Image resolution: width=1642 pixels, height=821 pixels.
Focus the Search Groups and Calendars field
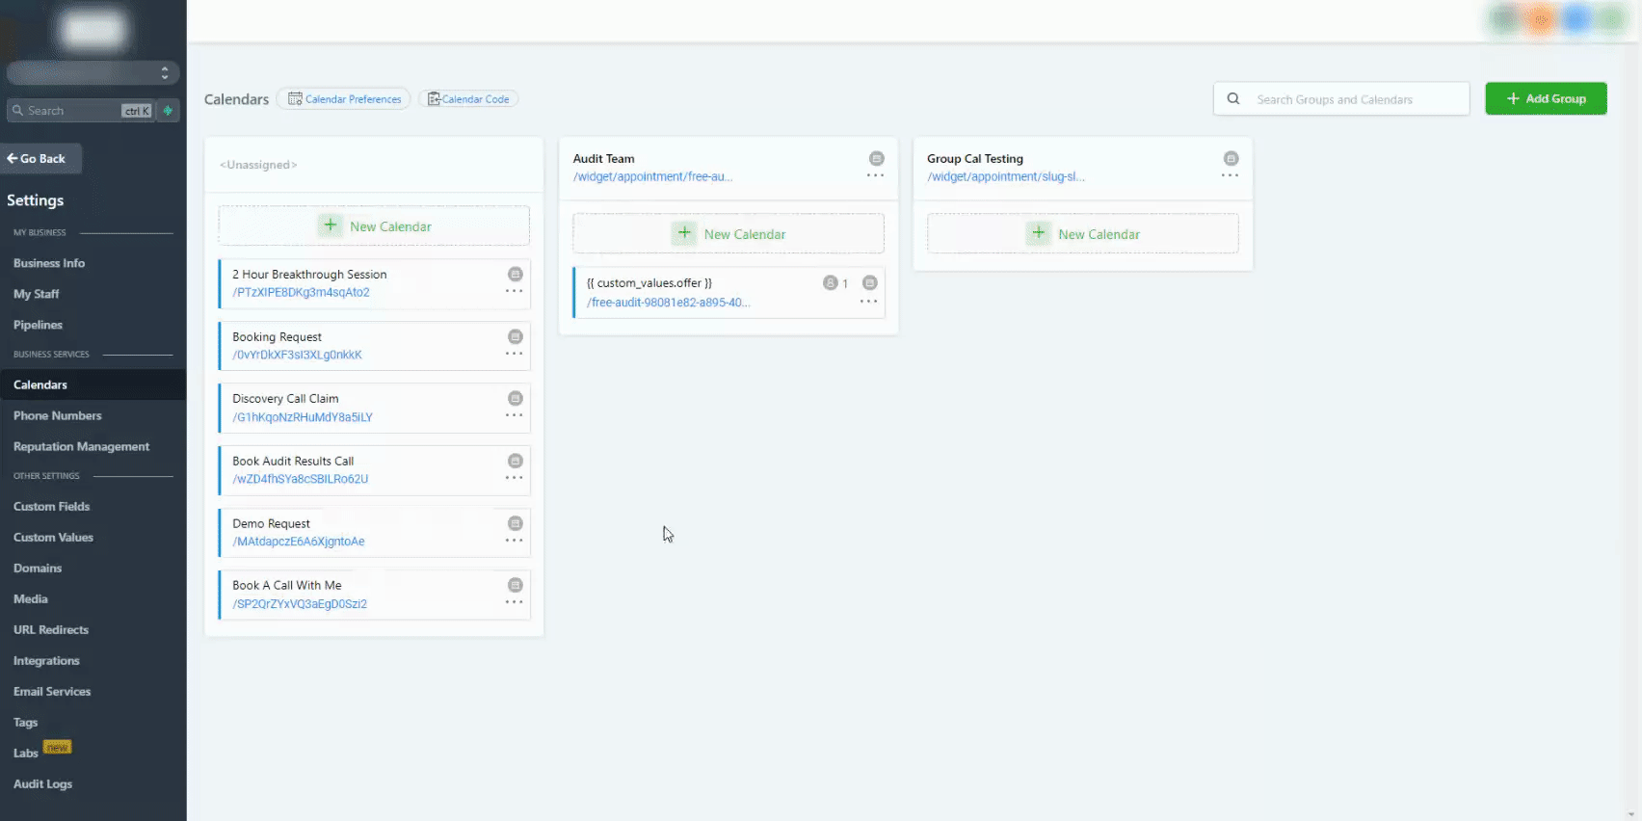(1341, 98)
